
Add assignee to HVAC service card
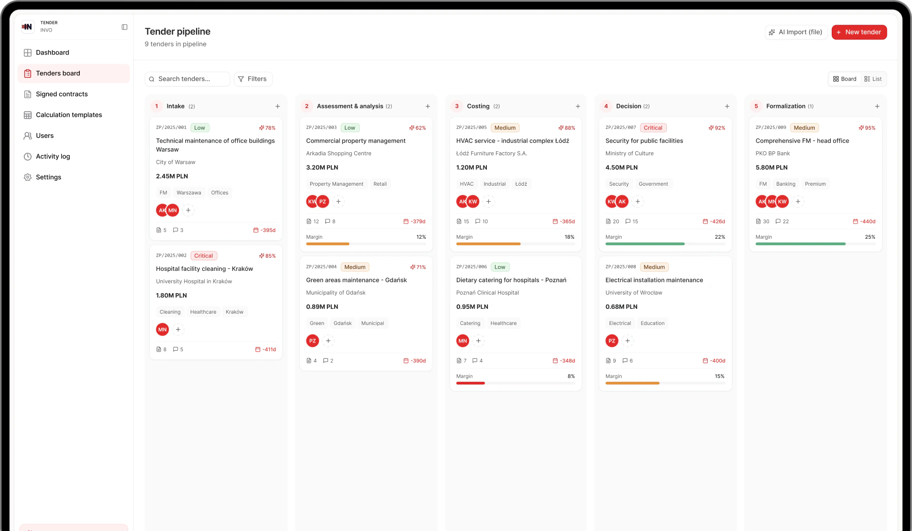click(x=489, y=202)
